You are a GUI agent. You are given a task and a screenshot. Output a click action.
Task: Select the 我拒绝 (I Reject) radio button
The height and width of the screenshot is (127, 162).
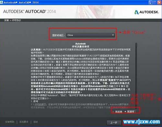click(x=113, y=112)
